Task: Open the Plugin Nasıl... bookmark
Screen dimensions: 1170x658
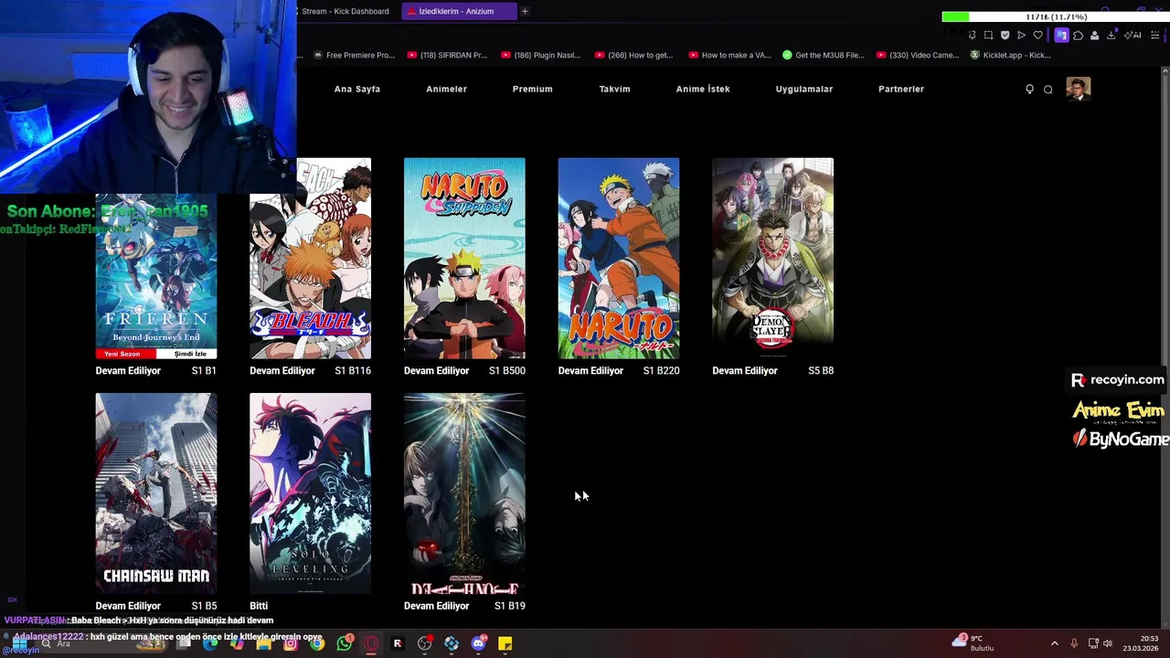Action: click(x=540, y=55)
